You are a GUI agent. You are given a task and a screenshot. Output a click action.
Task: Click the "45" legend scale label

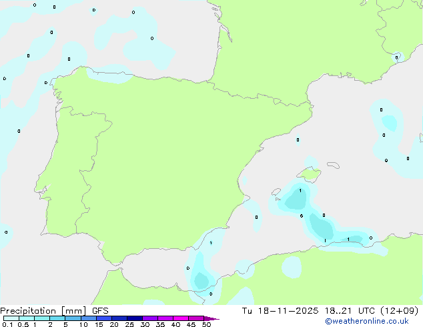[x=191, y=324]
